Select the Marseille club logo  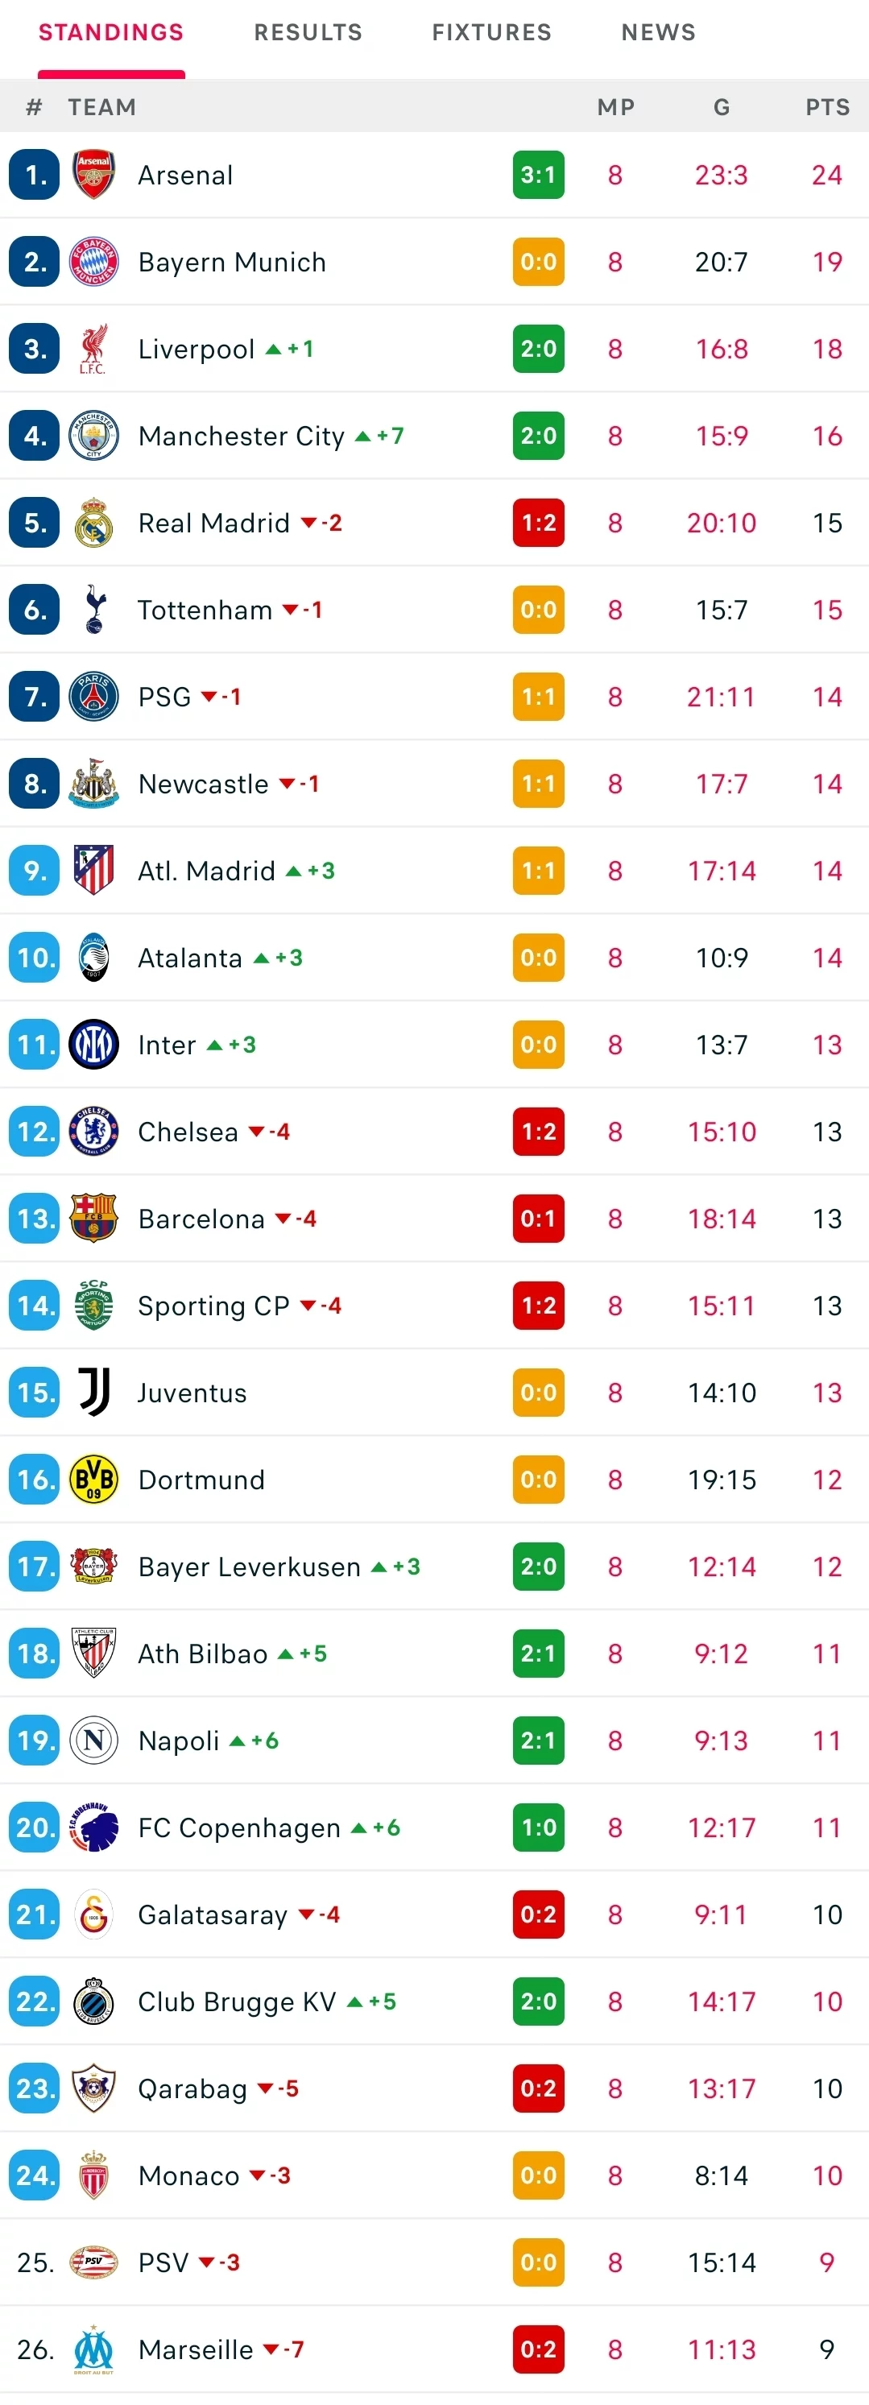(93, 2349)
